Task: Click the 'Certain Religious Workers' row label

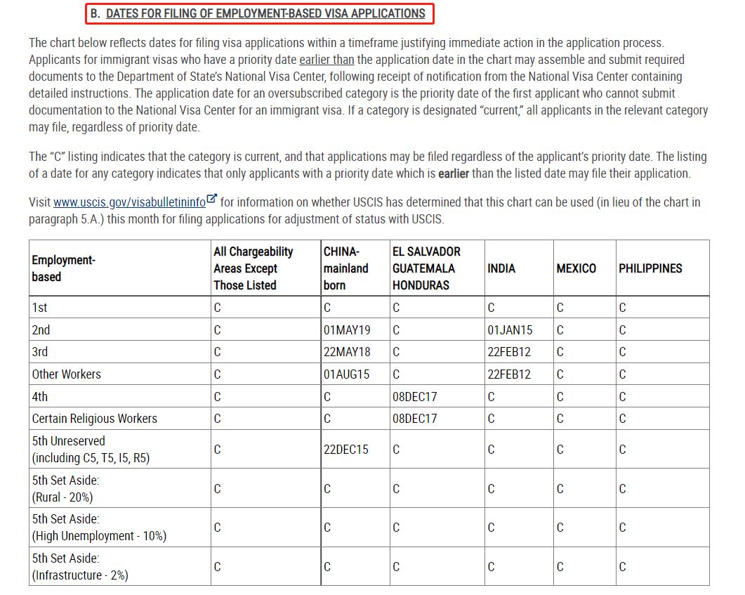Action: (x=95, y=419)
